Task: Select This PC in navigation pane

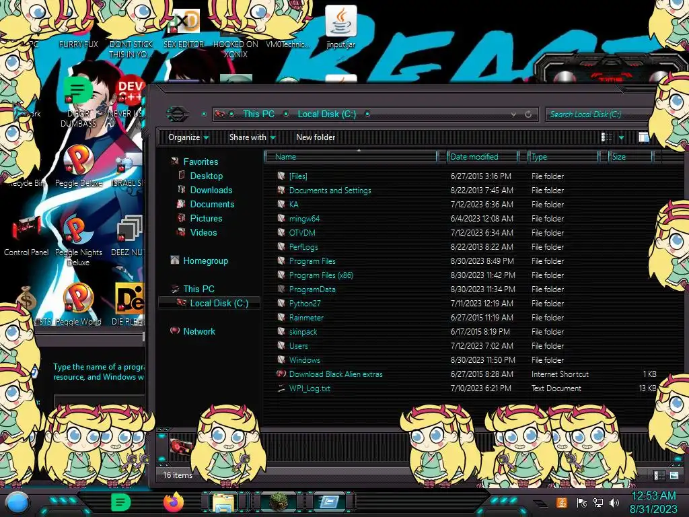Action: click(x=198, y=289)
